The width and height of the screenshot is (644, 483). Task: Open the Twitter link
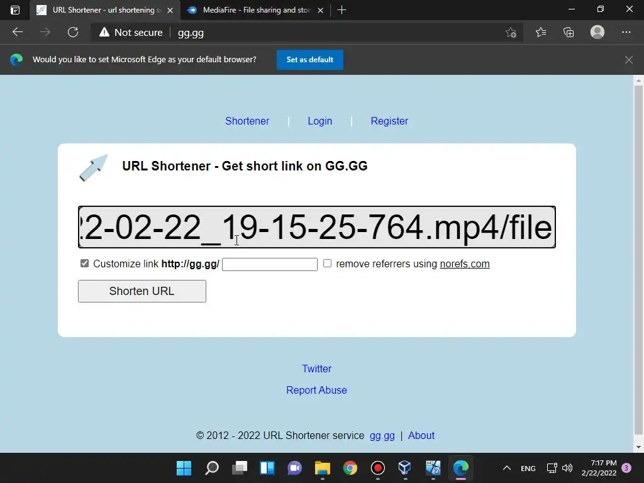317,369
